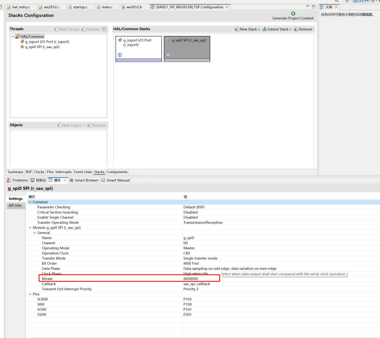The image size is (380, 338).
Task: Collapse the Module g_spi0 SPI group
Action: pyautogui.click(x=30, y=228)
